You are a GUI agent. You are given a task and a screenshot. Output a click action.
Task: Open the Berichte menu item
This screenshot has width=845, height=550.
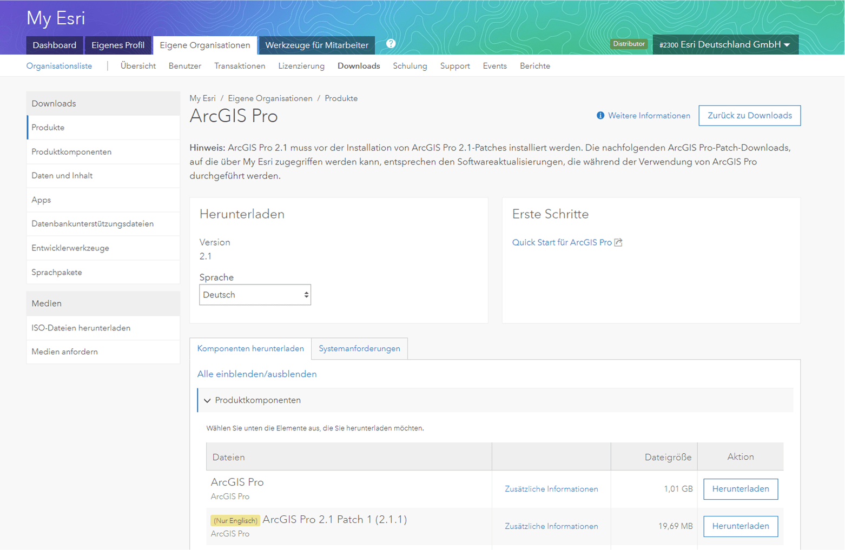tap(535, 66)
